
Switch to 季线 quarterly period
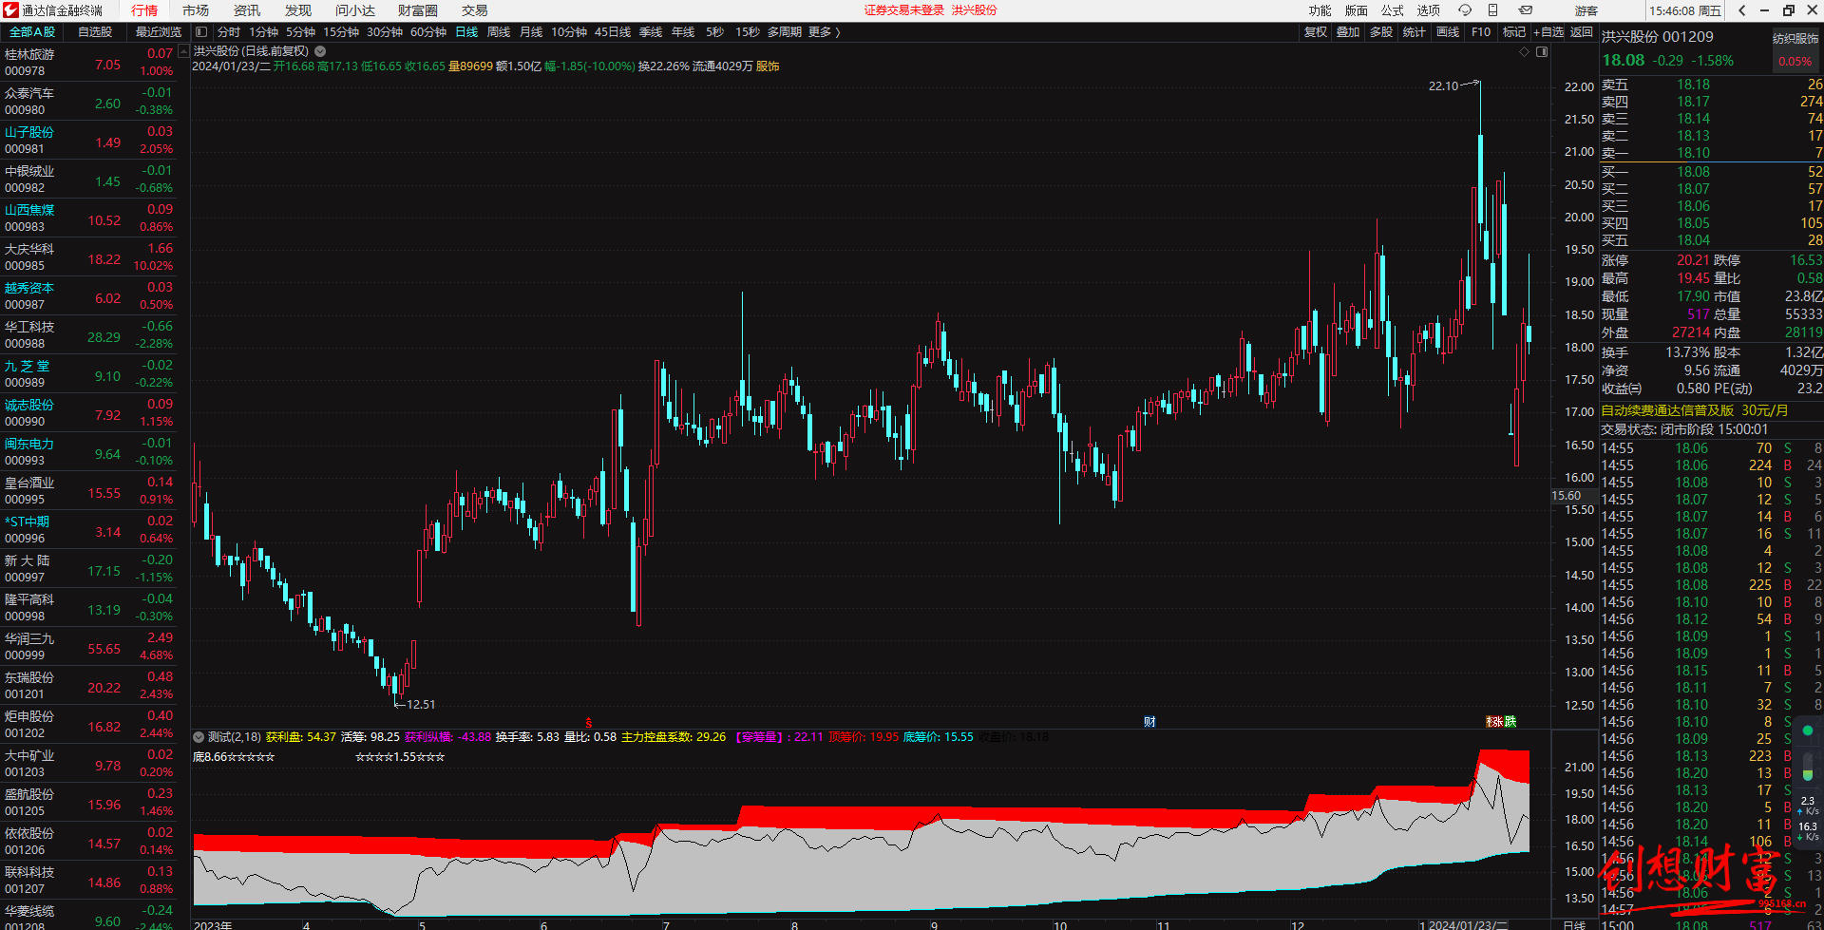651,32
